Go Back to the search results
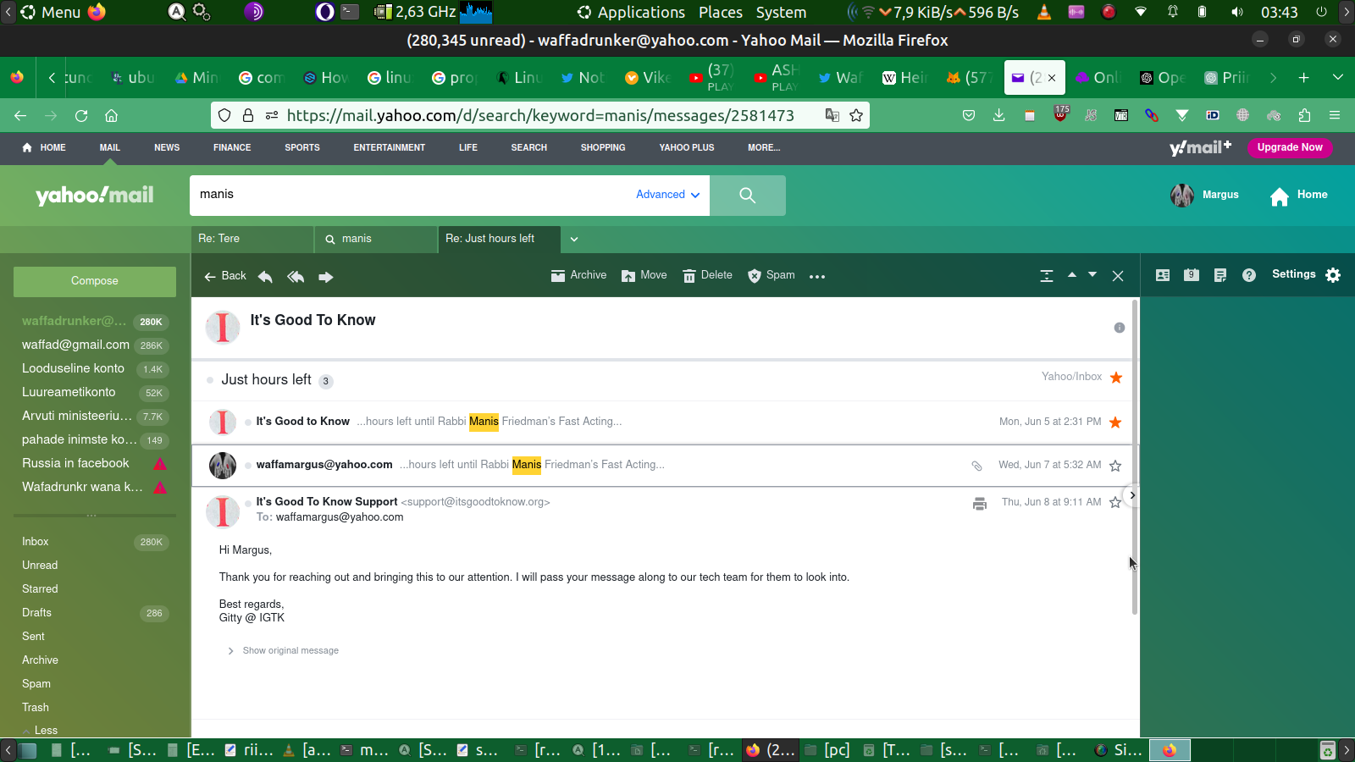 point(225,276)
